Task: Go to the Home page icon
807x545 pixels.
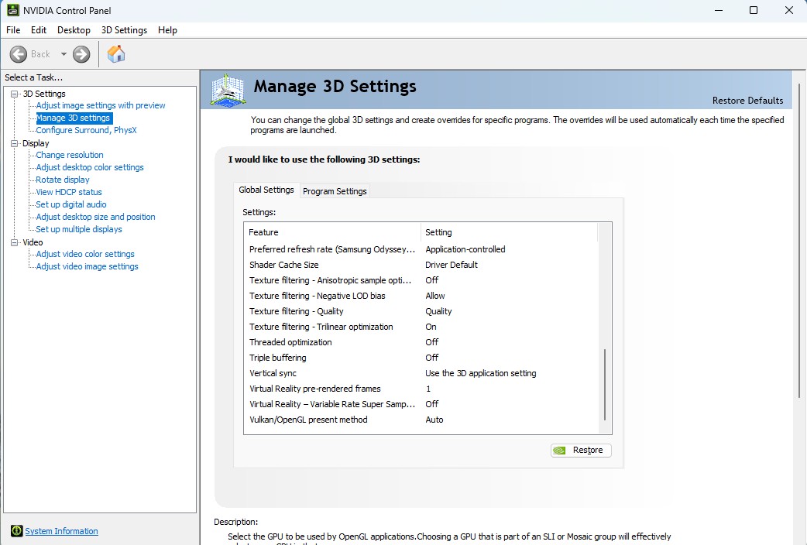Action: (116, 53)
